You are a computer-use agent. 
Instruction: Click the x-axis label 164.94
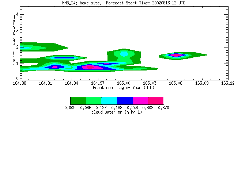click(71, 83)
